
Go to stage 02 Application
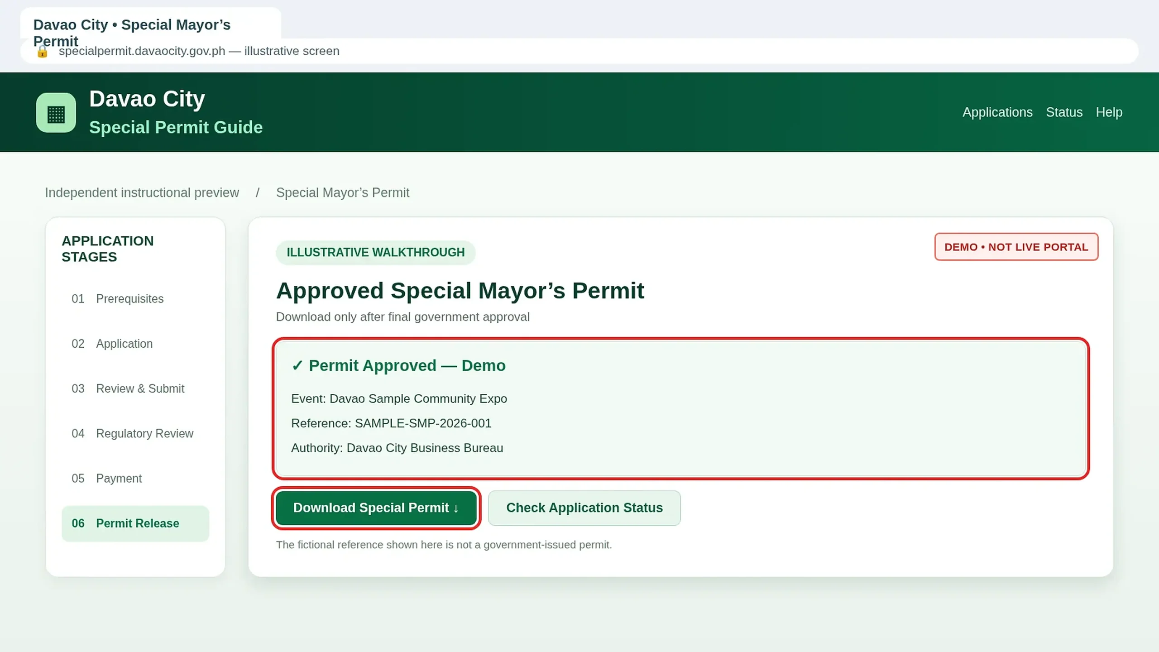point(135,344)
